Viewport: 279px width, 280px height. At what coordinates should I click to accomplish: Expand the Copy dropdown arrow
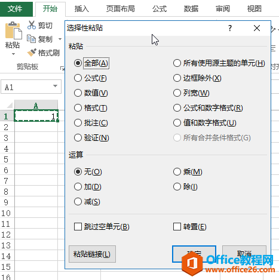pyautogui.click(x=60, y=39)
